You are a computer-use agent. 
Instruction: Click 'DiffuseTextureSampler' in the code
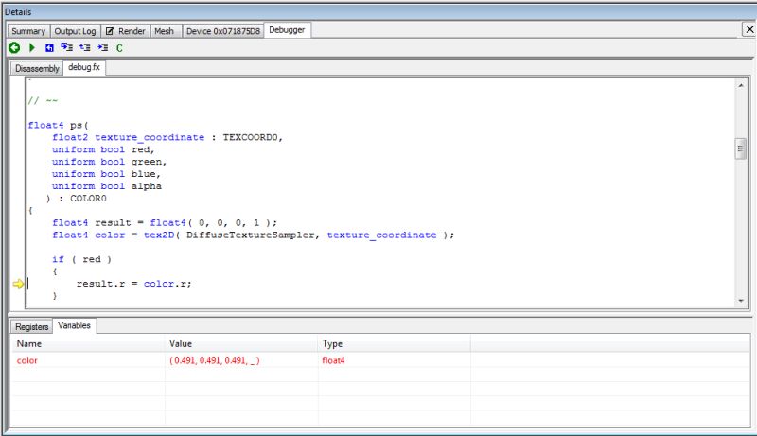(x=253, y=235)
